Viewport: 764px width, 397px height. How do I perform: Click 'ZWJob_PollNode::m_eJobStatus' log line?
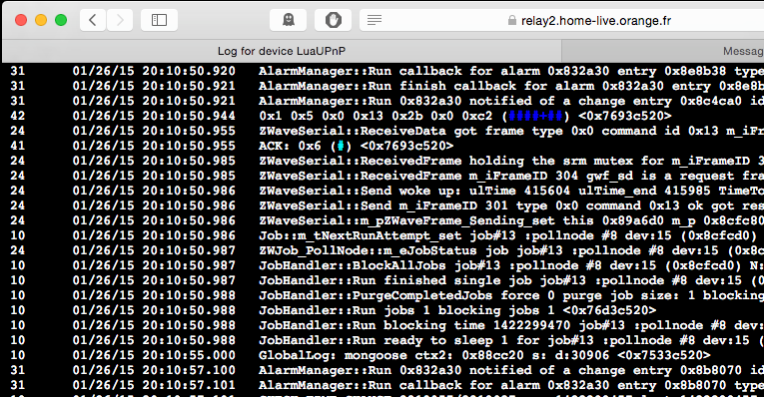pyautogui.click(x=511, y=250)
